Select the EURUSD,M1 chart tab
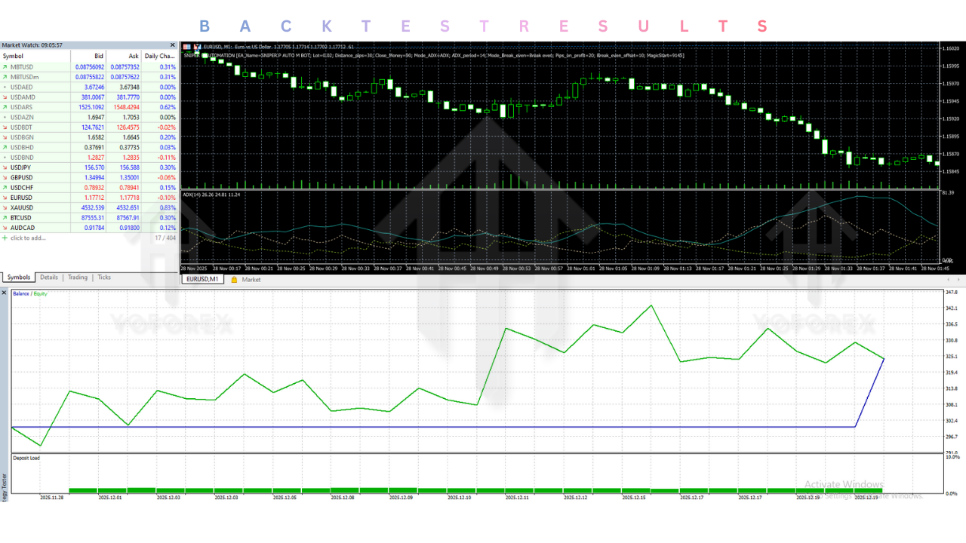Viewport: 966px width, 543px height. pyautogui.click(x=202, y=278)
